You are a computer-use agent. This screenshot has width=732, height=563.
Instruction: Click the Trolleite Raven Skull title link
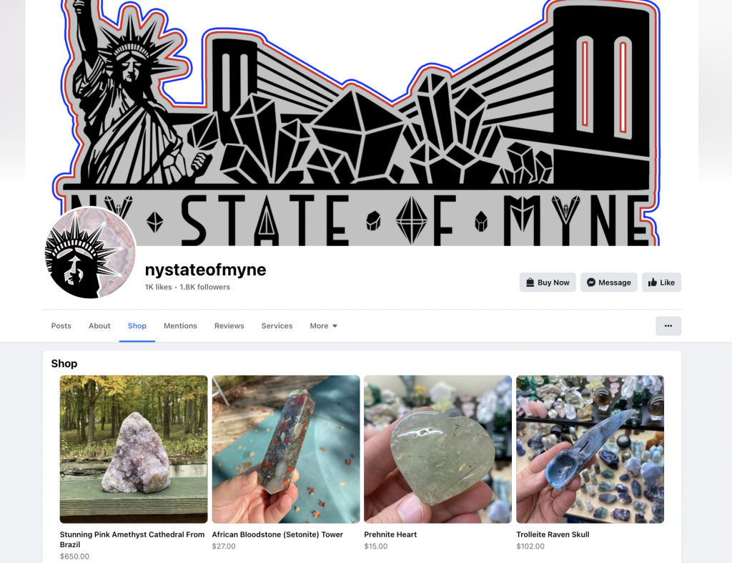[x=553, y=534]
